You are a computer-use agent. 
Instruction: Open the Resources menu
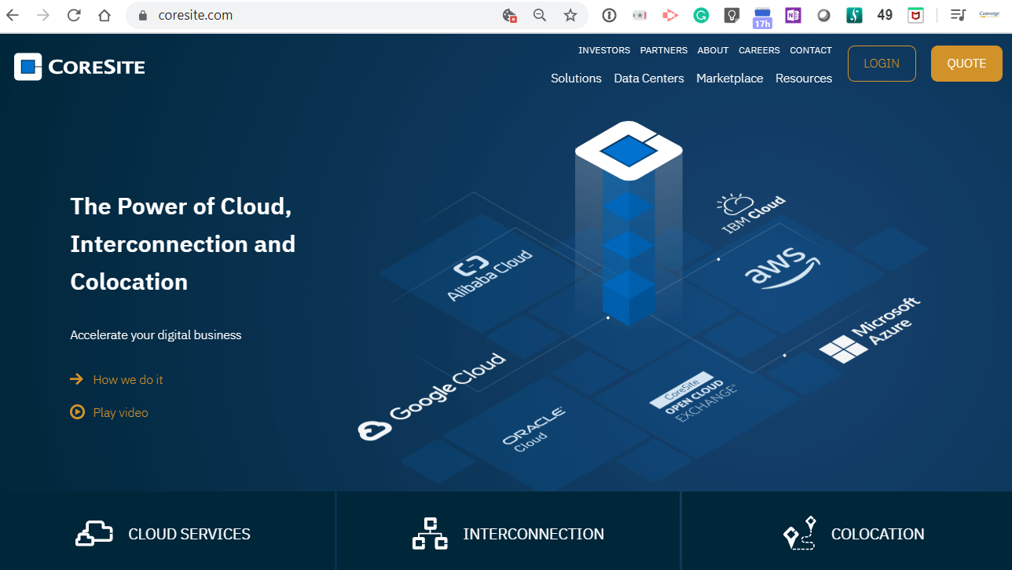coord(803,78)
